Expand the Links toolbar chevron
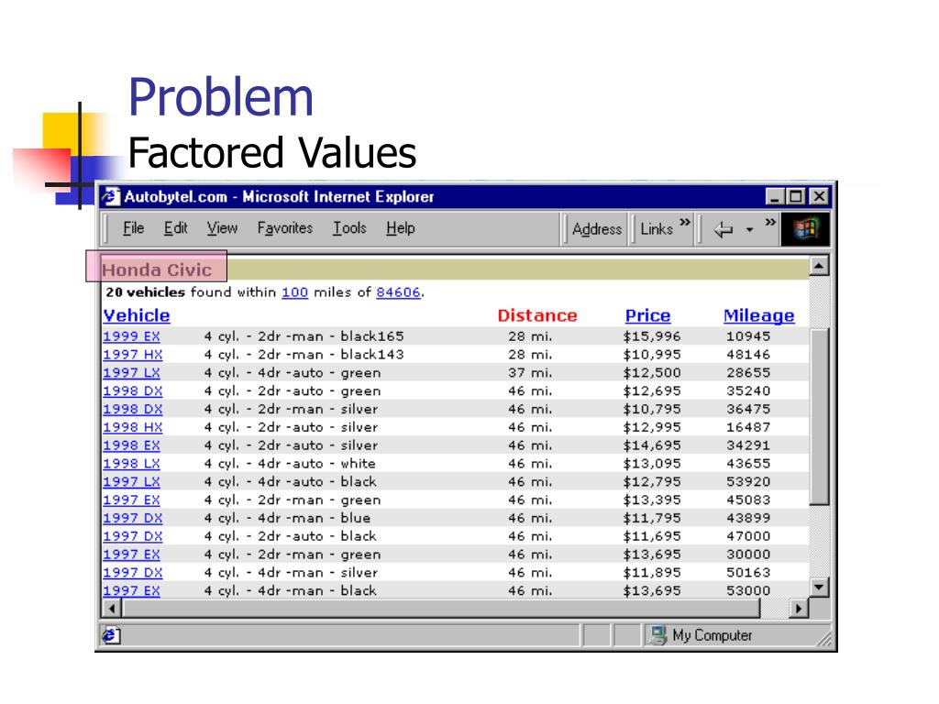 (x=685, y=222)
